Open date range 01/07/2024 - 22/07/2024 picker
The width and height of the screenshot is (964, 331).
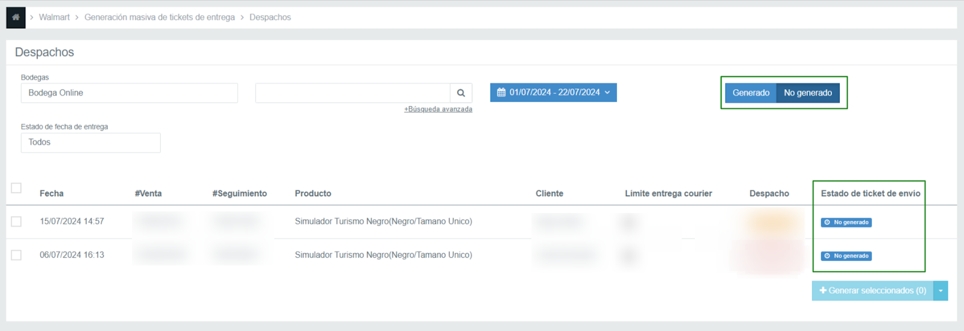553,92
